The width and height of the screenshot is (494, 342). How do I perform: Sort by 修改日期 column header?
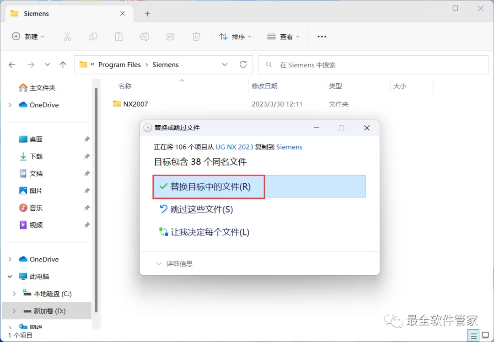[264, 86]
